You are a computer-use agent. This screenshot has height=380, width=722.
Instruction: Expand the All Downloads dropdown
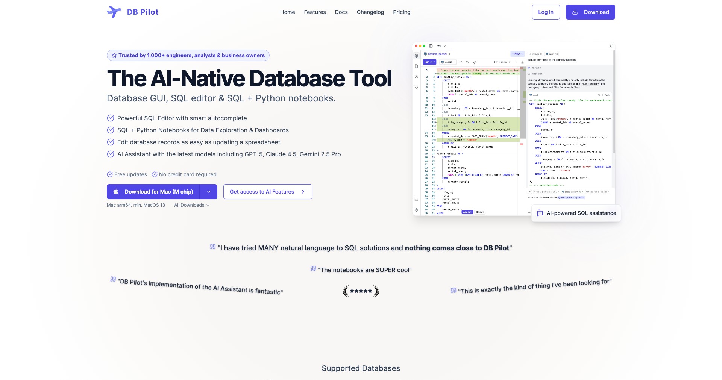(x=192, y=205)
